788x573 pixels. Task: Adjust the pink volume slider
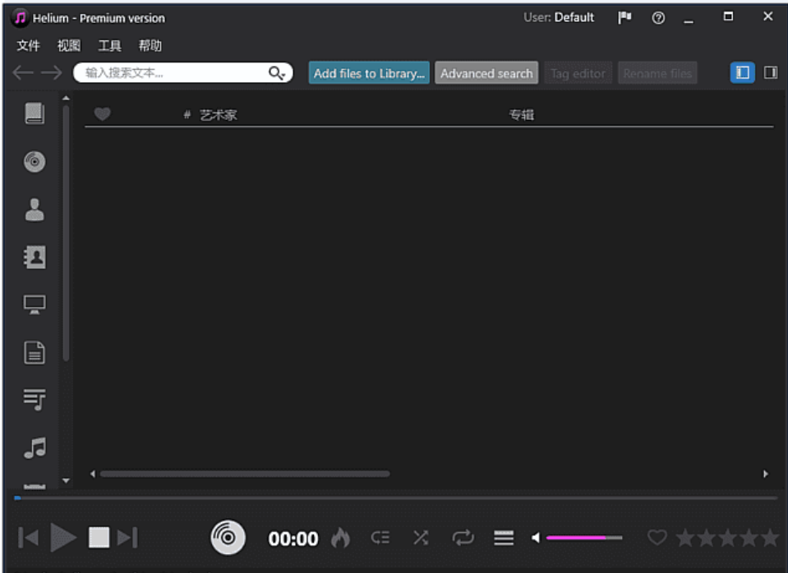point(577,538)
